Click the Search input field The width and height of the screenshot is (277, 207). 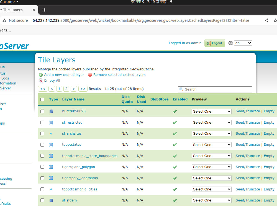tap(215, 89)
